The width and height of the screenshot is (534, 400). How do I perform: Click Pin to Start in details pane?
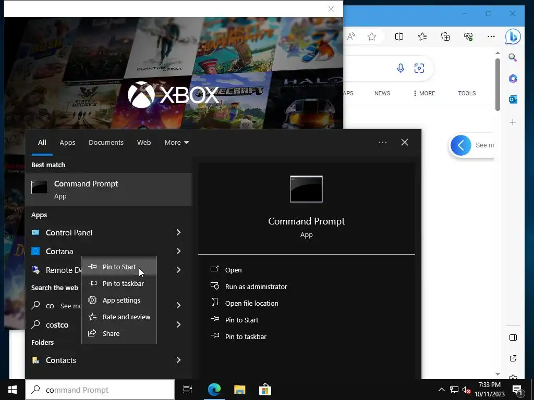coord(241,320)
